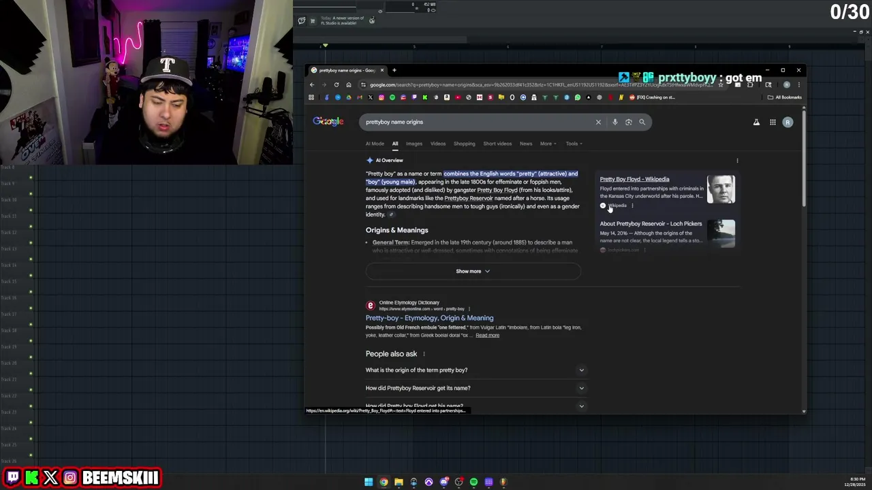Click the Chrome back arrow
The image size is (872, 490).
click(x=312, y=85)
